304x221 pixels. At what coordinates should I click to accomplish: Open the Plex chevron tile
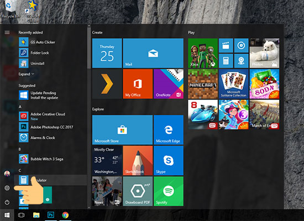(107, 84)
